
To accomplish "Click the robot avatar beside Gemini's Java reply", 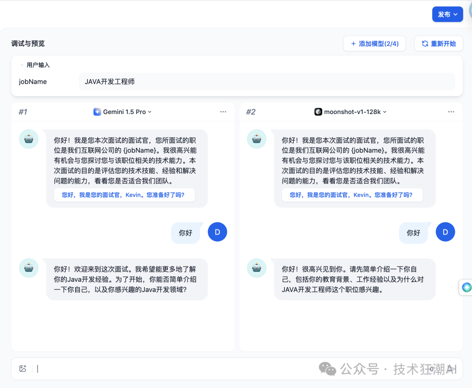I will pos(28,268).
